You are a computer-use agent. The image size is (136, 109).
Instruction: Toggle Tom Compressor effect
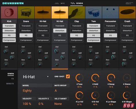coord(93,40)
